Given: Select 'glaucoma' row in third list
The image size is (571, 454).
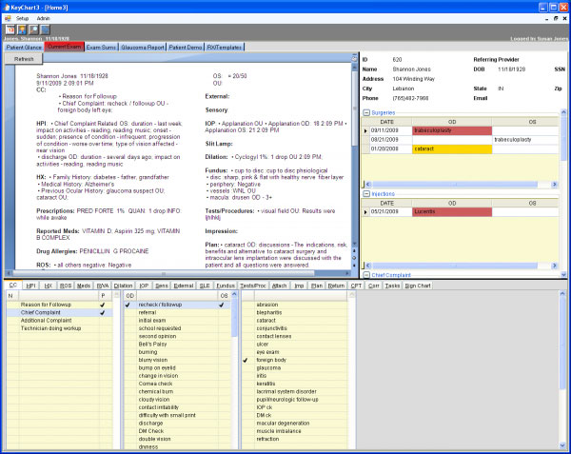Looking at the screenshot, I should tap(294, 368).
